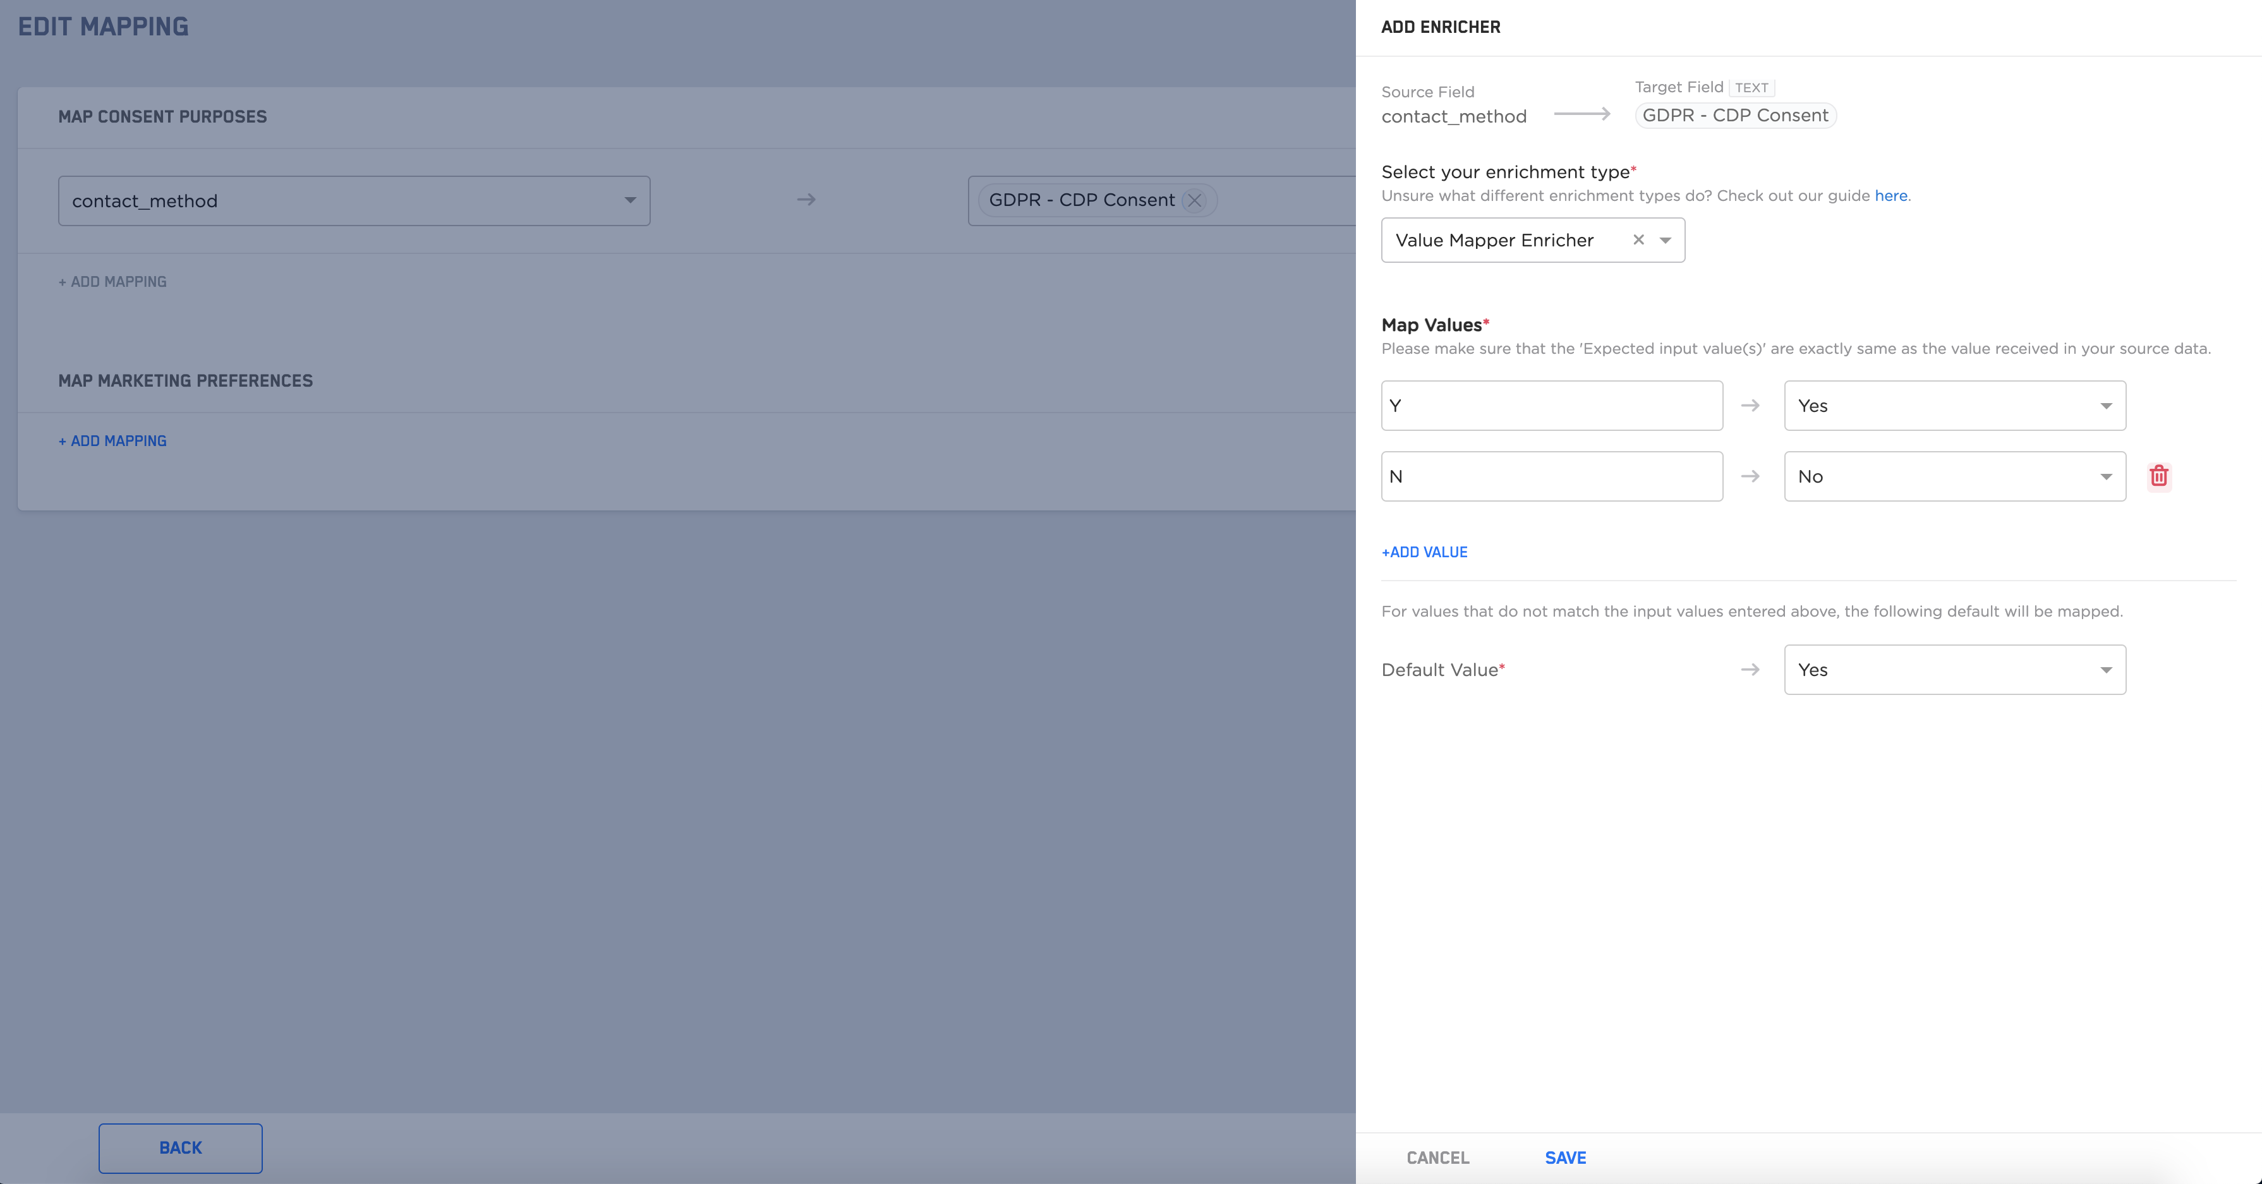Open the enrichment guide here link
This screenshot has height=1184, width=2262.
1890,195
